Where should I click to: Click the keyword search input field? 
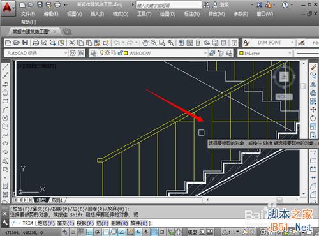[168, 5]
